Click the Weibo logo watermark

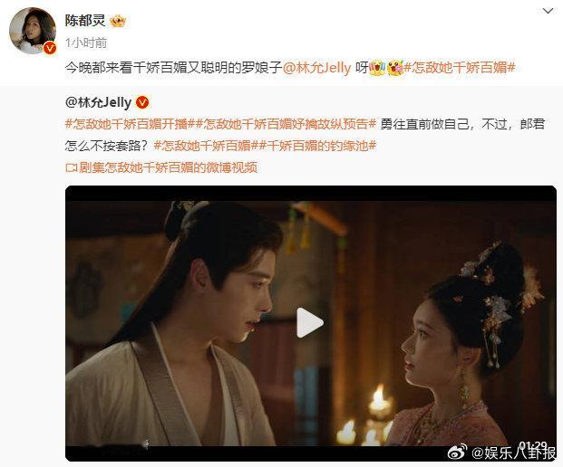(x=458, y=452)
